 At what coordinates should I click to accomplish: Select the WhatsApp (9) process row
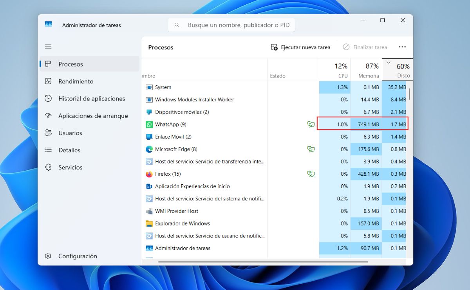tap(274, 124)
